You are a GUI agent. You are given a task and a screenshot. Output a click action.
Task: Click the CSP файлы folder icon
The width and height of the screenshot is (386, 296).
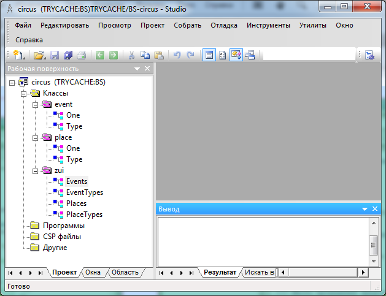[35, 237]
